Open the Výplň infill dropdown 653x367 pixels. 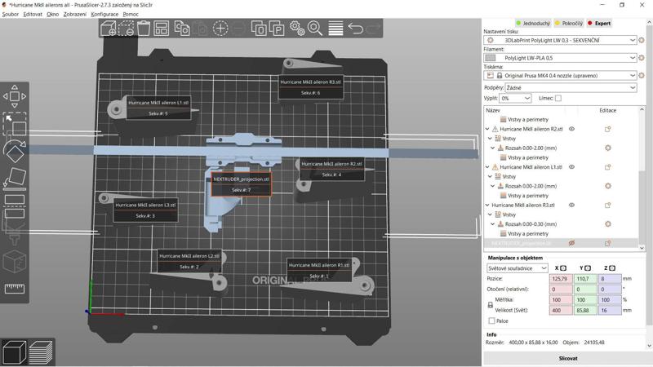click(x=515, y=98)
